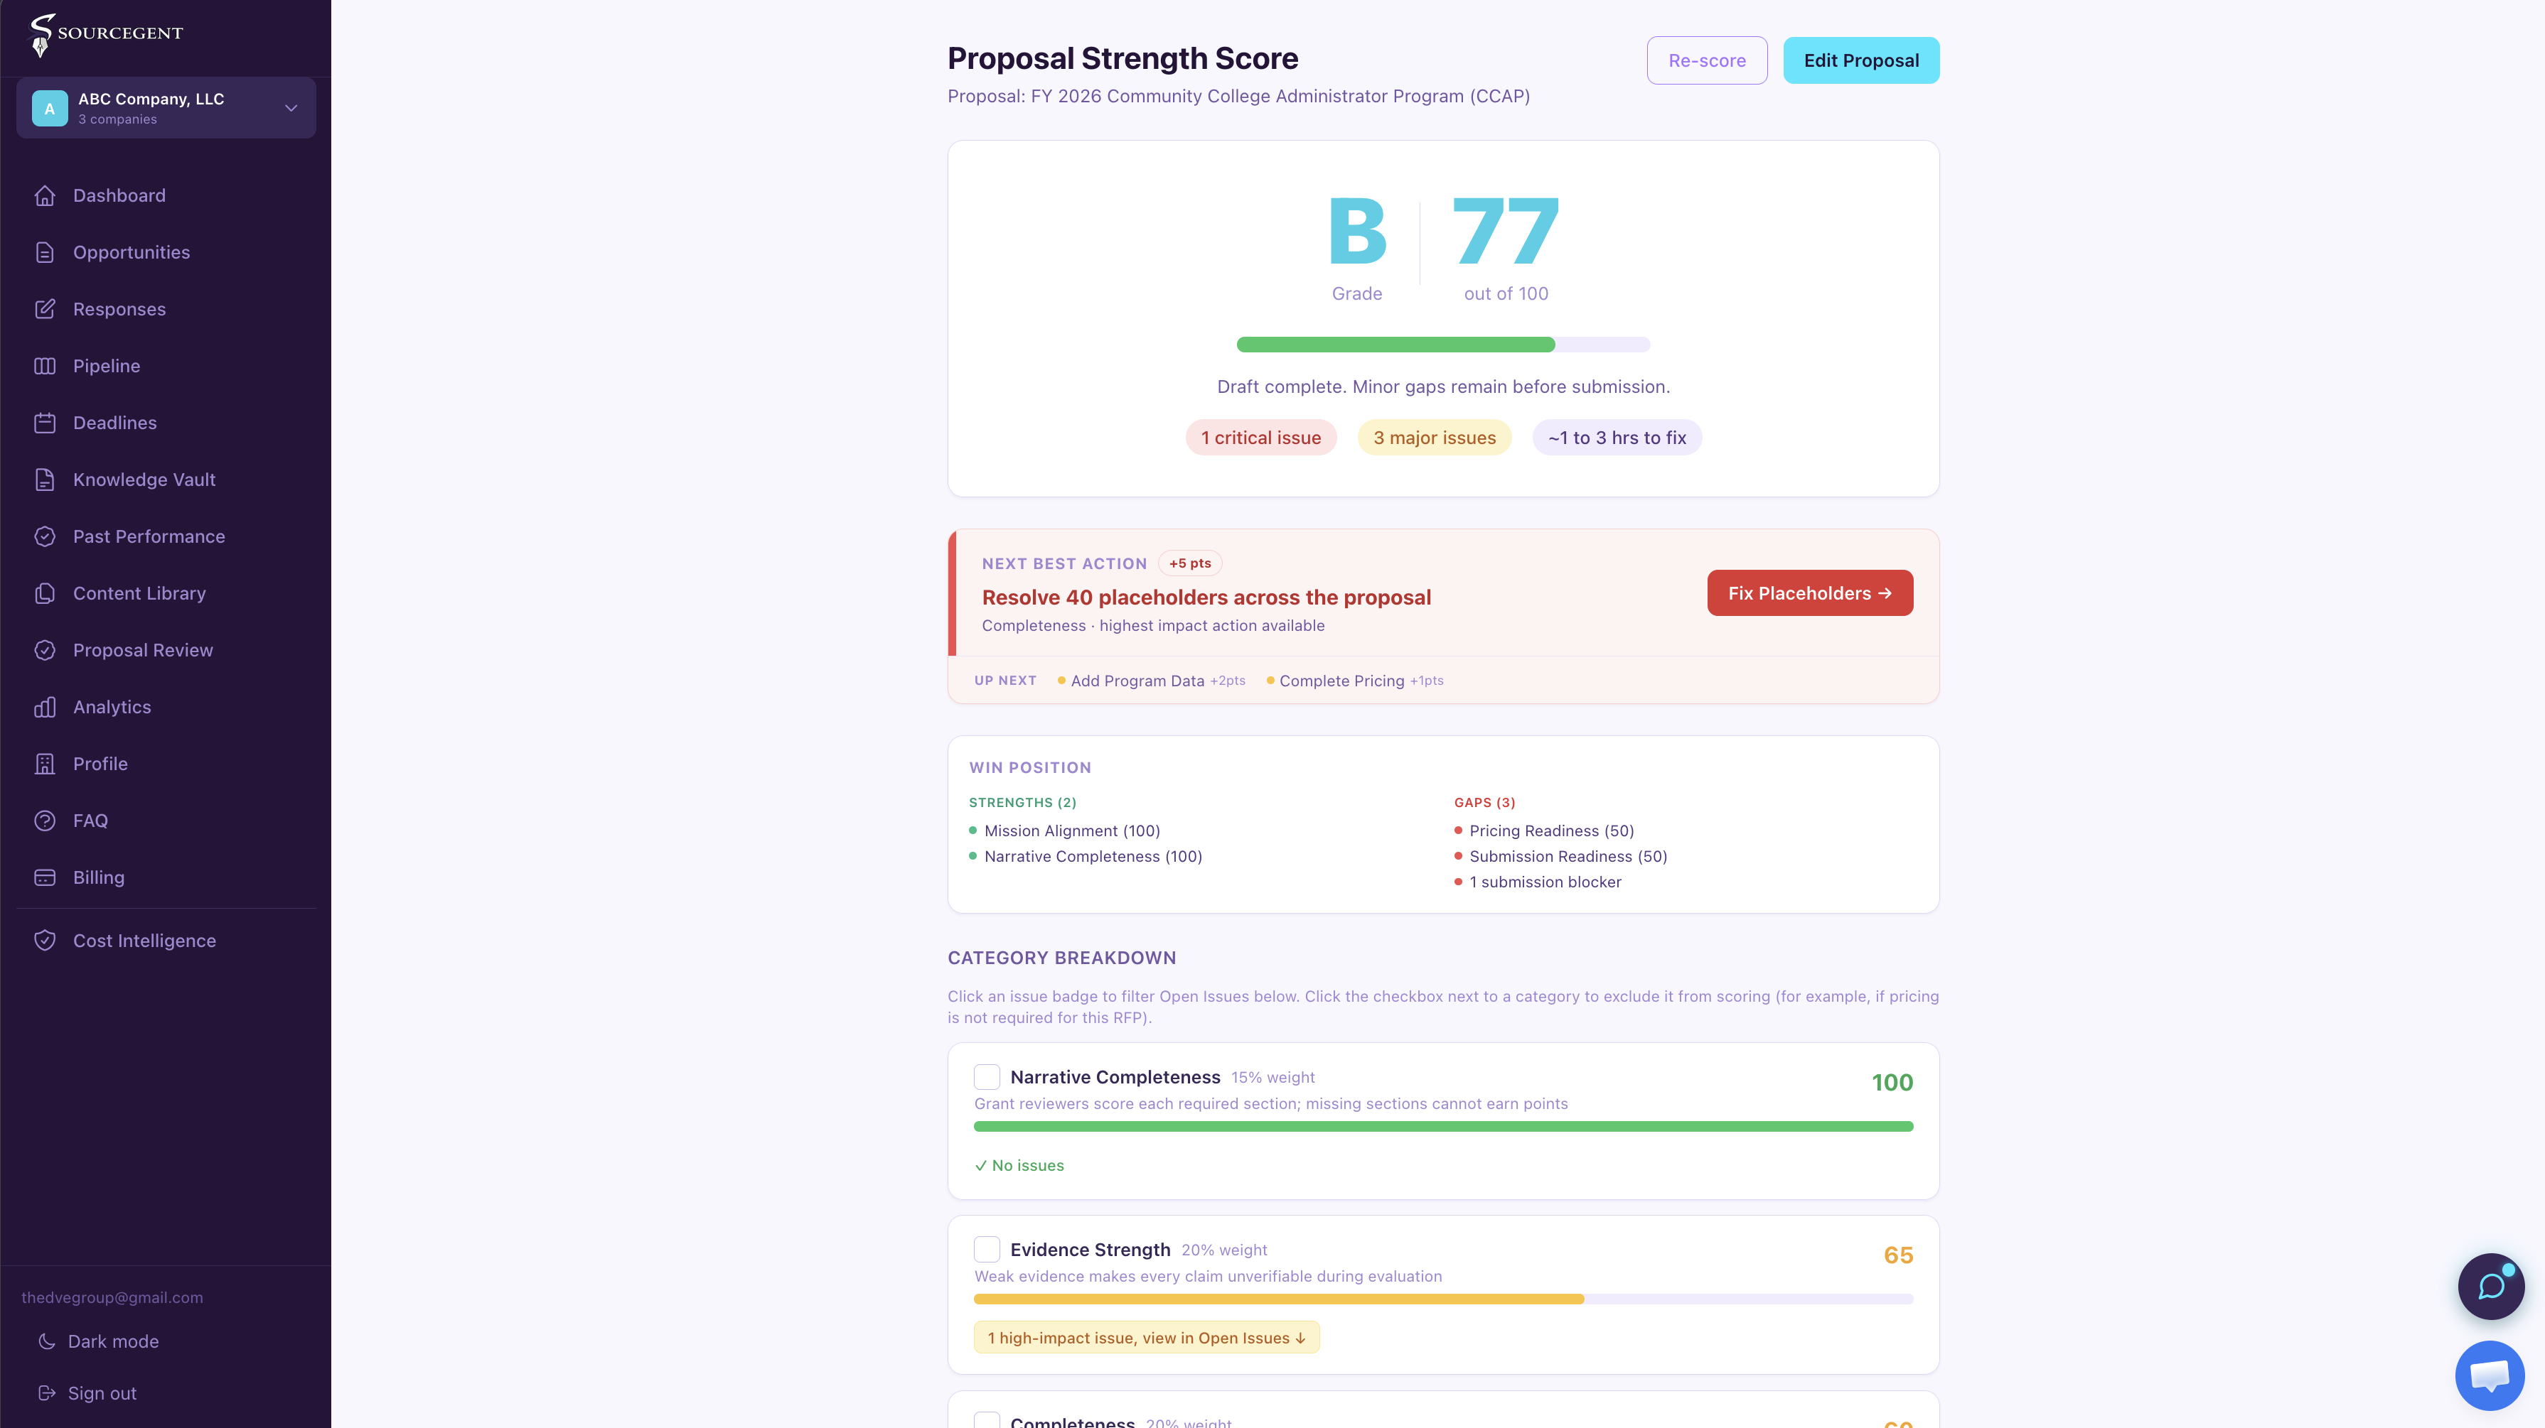The image size is (2545, 1428).
Task: Click the Knowledge Vault file icon
Action: (x=45, y=480)
